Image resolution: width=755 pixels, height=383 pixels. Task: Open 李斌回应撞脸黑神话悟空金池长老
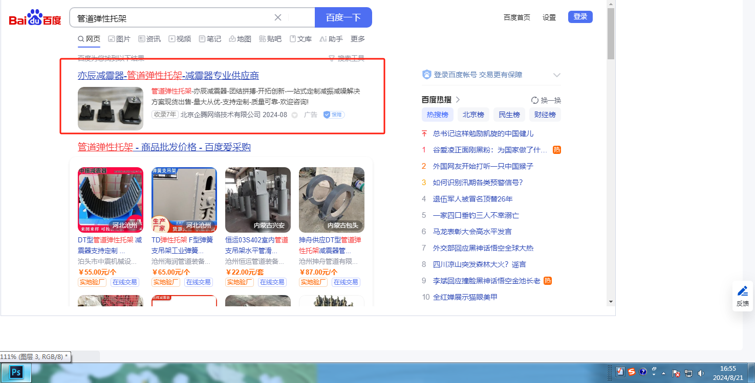487,281
